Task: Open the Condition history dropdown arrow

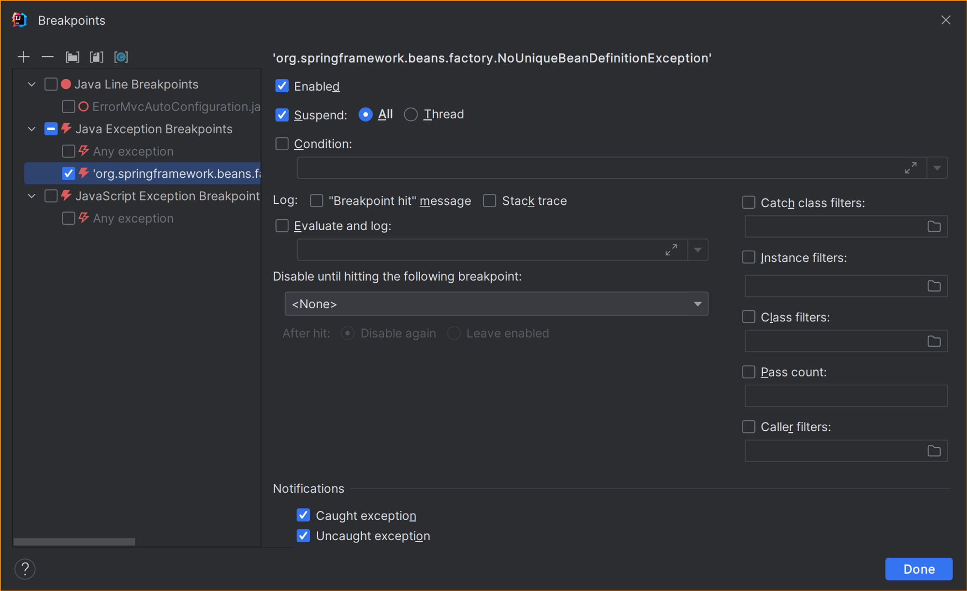Action: [937, 168]
